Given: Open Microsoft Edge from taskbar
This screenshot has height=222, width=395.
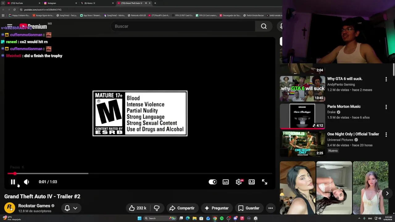Looking at the screenshot, I should [x=188, y=218].
